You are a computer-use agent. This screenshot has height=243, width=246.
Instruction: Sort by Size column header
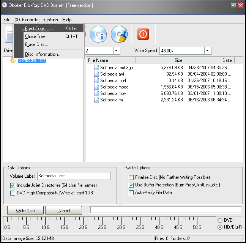[160, 60]
